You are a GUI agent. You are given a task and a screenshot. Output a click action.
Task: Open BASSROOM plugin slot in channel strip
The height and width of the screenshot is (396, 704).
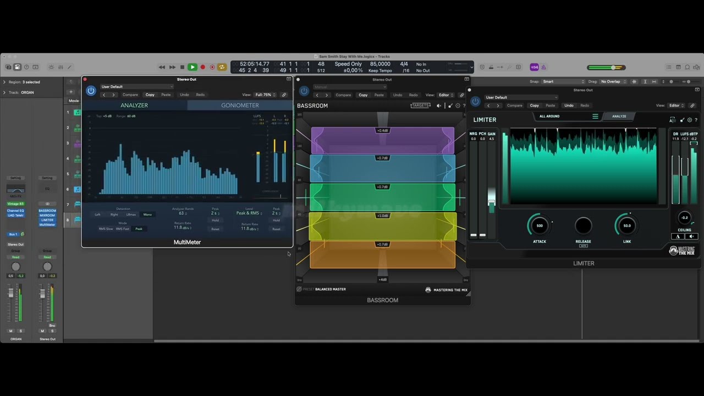(47, 211)
